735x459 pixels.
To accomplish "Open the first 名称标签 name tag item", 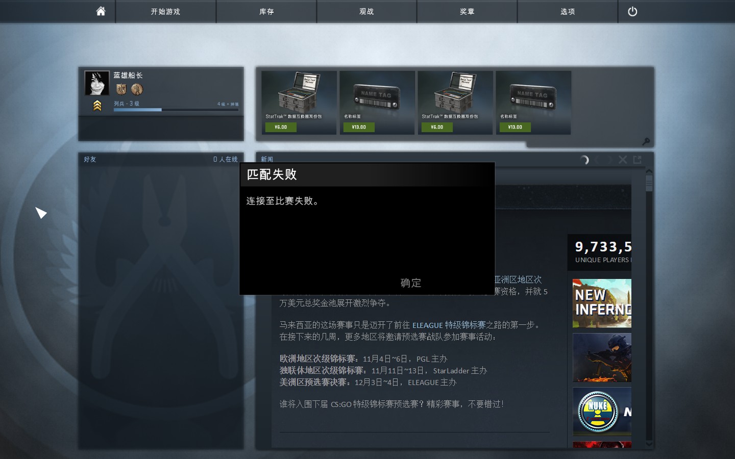I will click(377, 103).
